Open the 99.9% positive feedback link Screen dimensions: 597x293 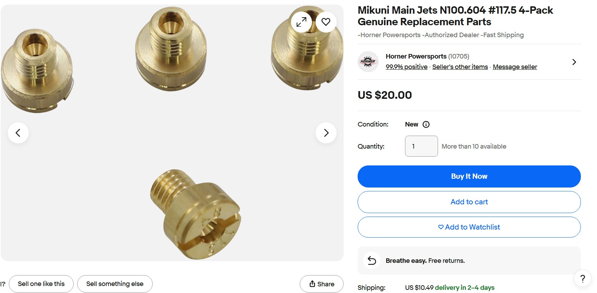[406, 67]
